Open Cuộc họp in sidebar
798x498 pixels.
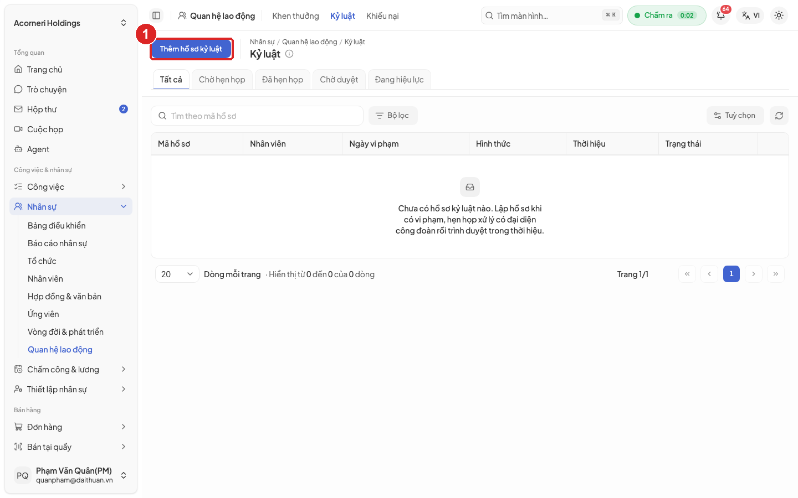(x=71, y=129)
